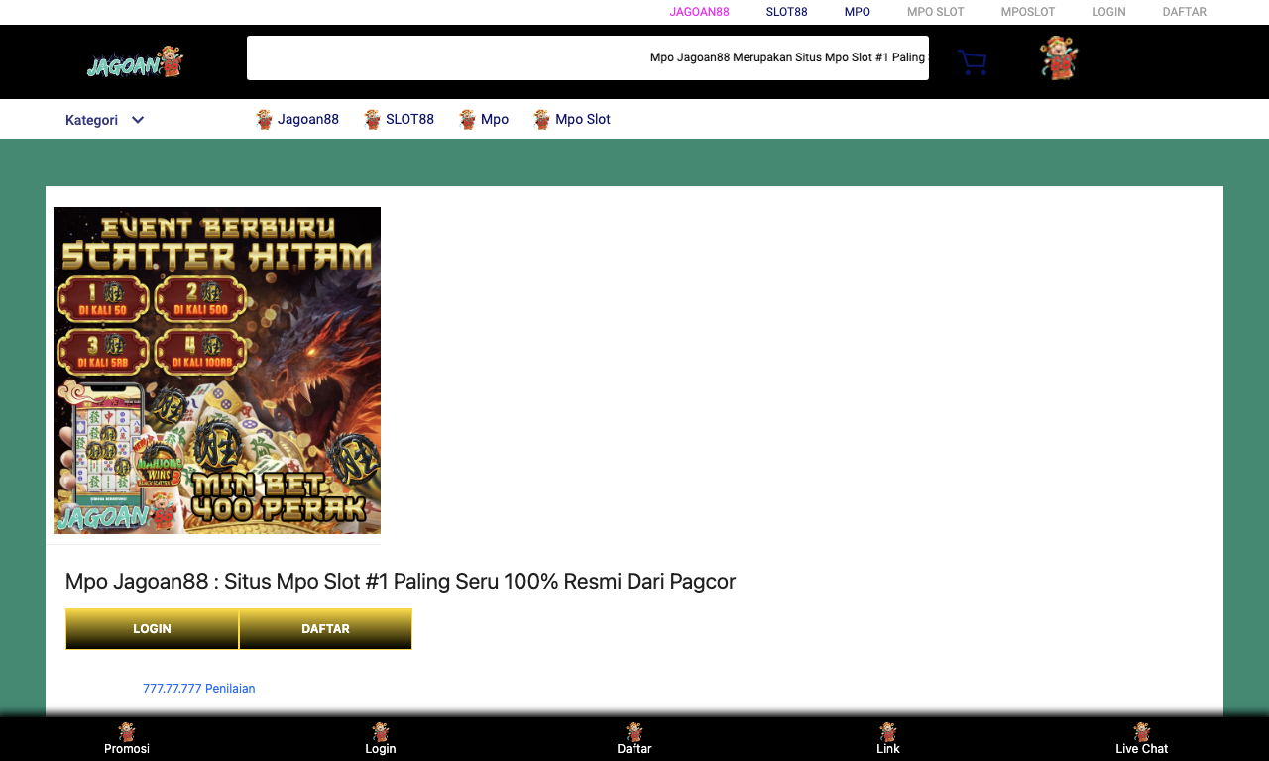Open the Scatter Hitam event banner image
Image resolution: width=1269 pixels, height=761 pixels.
pos(217,371)
